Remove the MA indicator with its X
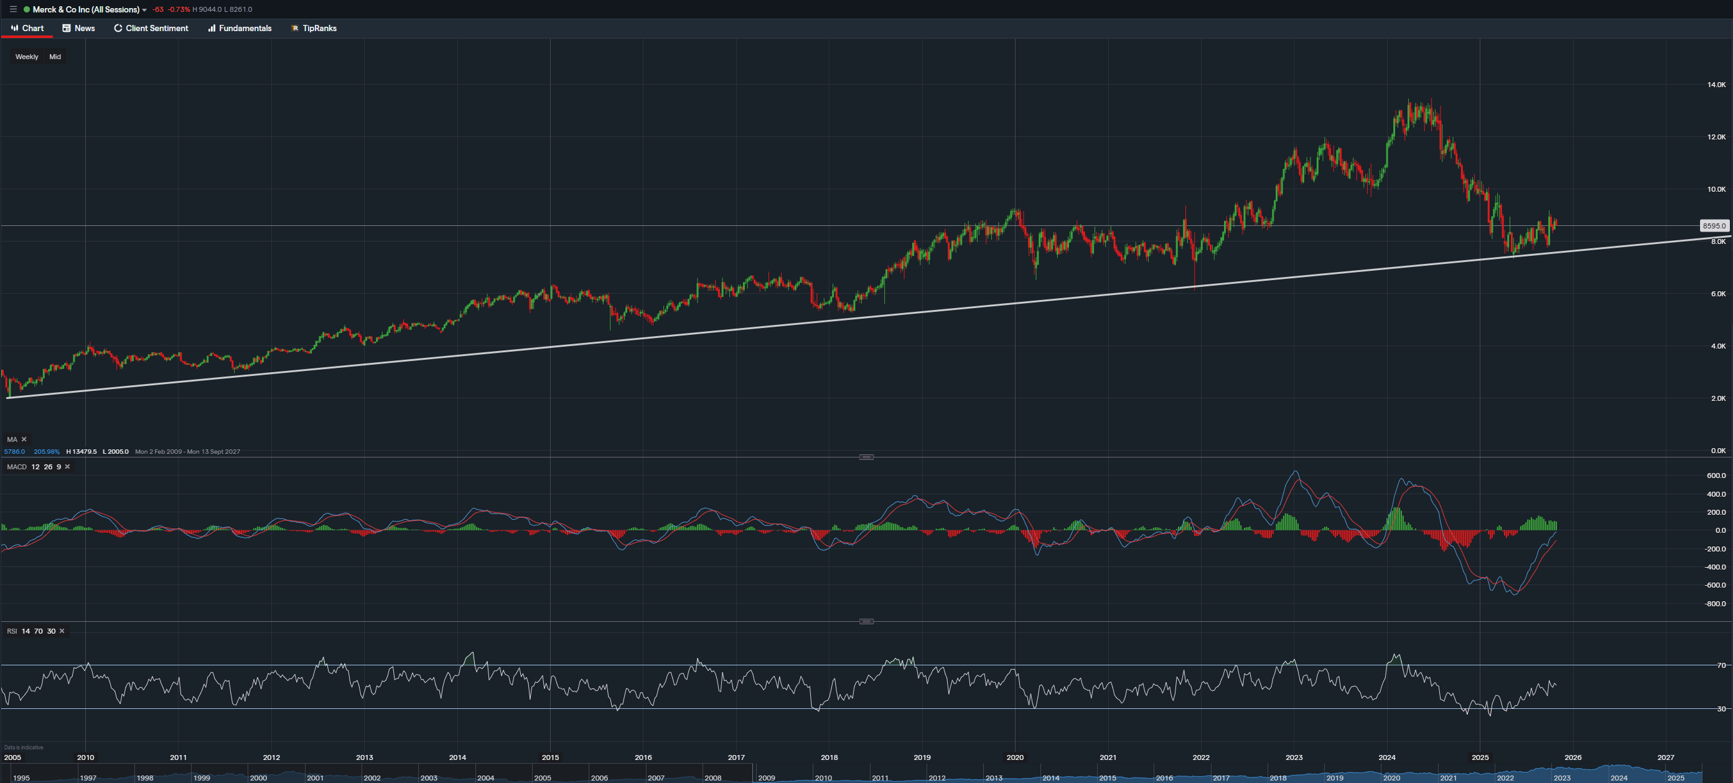This screenshot has height=783, width=1733. click(x=24, y=439)
